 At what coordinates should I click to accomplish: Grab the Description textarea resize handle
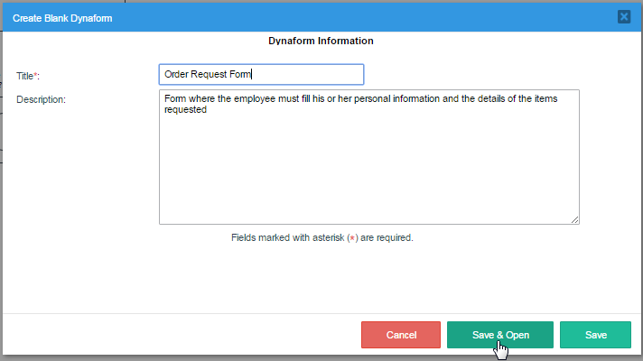tap(574, 219)
